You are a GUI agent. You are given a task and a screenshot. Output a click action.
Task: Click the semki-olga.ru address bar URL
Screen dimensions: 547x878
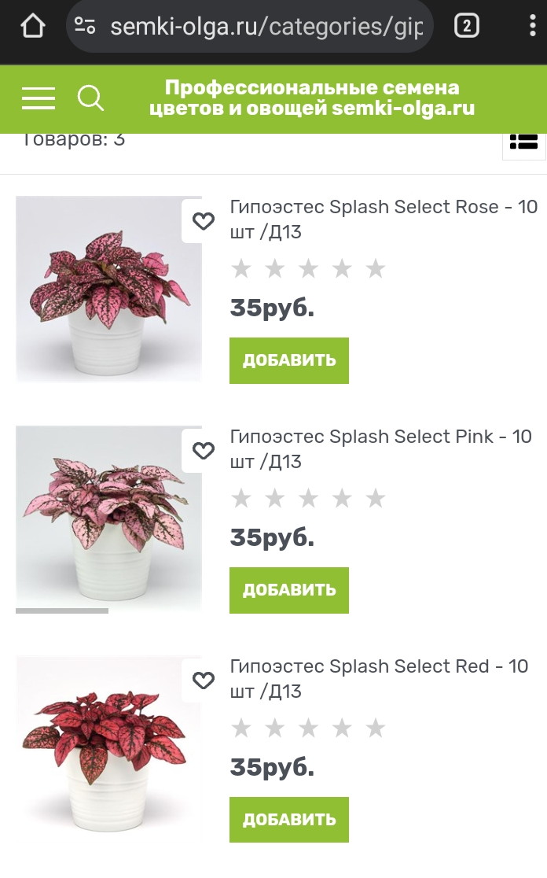point(266,27)
